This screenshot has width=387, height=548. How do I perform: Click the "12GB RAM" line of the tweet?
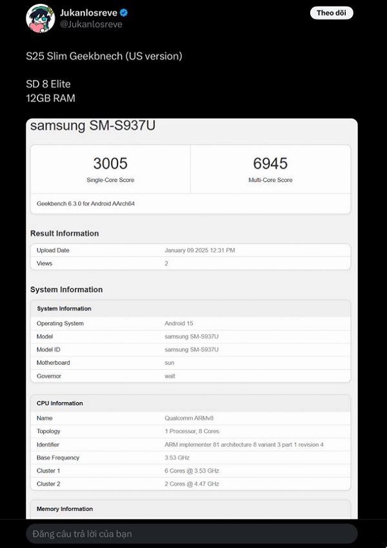click(51, 98)
